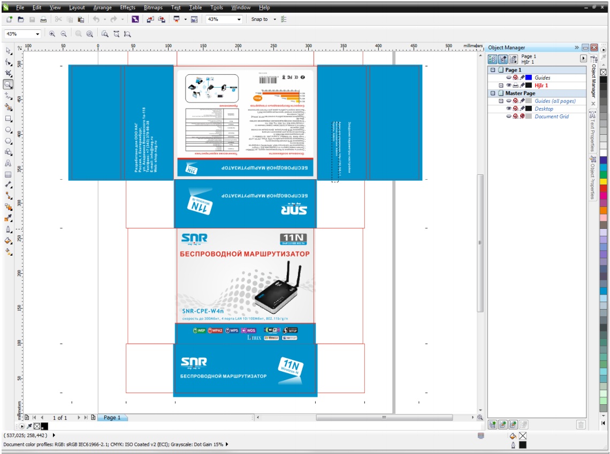Image resolution: width=610 pixels, height=454 pixels.
Task: Pick the yellow swatch in the color palette
Action: click(x=604, y=181)
